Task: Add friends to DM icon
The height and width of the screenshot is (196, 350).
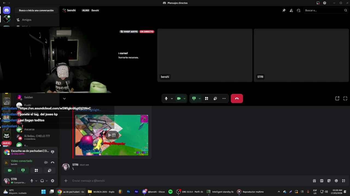Action: coord(291,10)
